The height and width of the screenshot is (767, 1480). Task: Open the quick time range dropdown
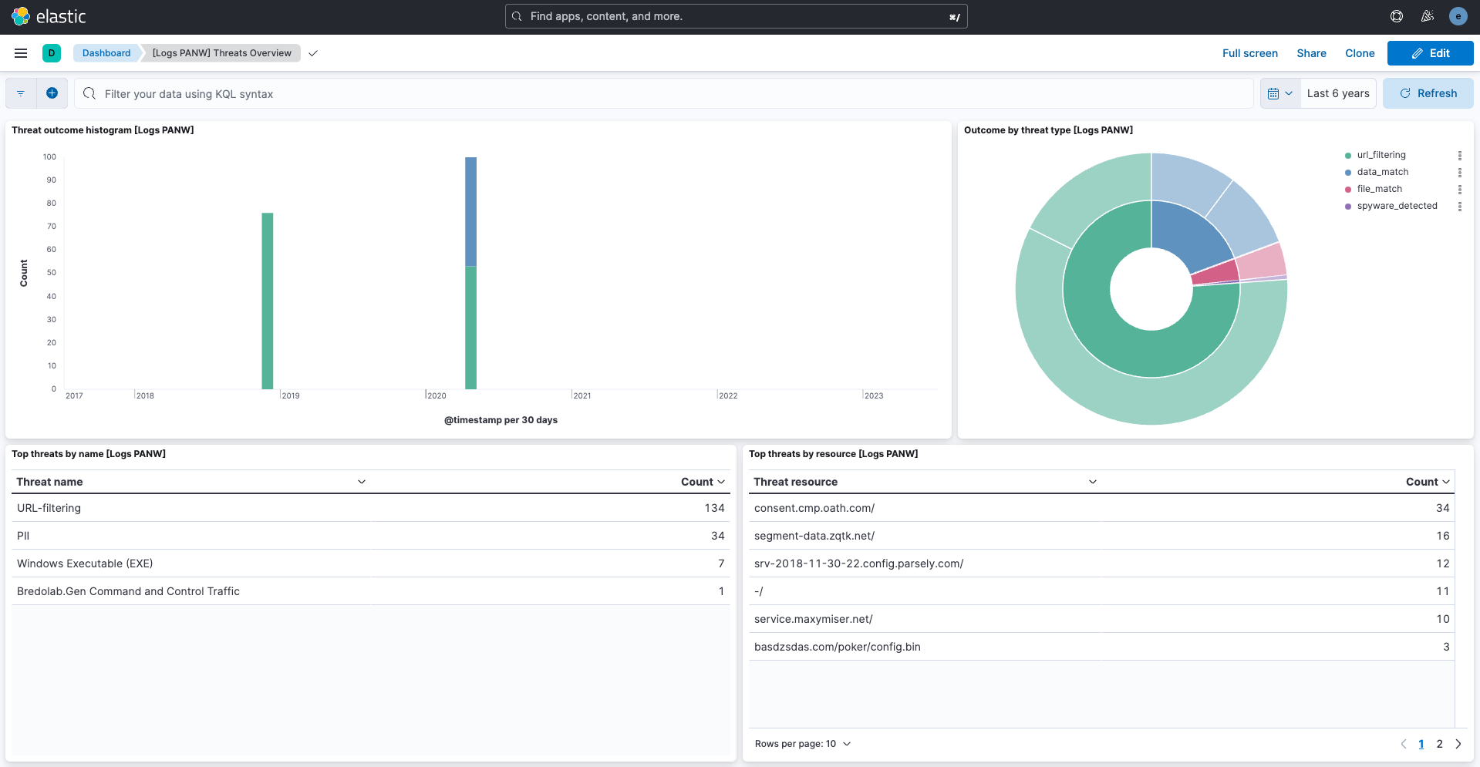pos(1289,93)
